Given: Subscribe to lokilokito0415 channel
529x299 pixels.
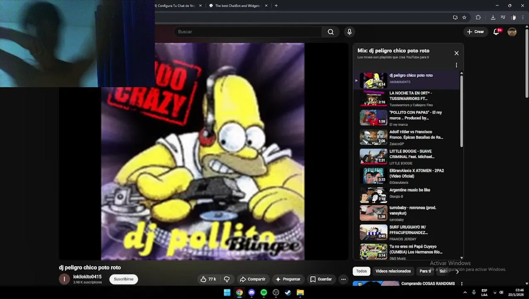Looking at the screenshot, I should [124, 279].
